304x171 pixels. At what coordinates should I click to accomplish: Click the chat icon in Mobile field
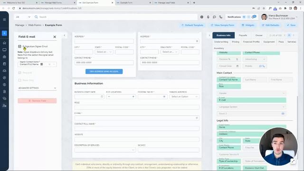(260, 66)
